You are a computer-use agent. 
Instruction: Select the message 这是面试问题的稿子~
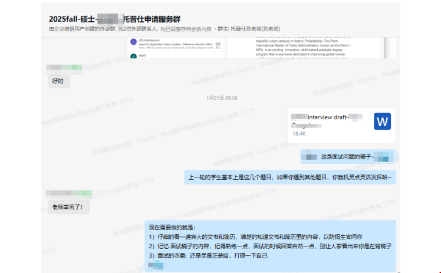348,157
